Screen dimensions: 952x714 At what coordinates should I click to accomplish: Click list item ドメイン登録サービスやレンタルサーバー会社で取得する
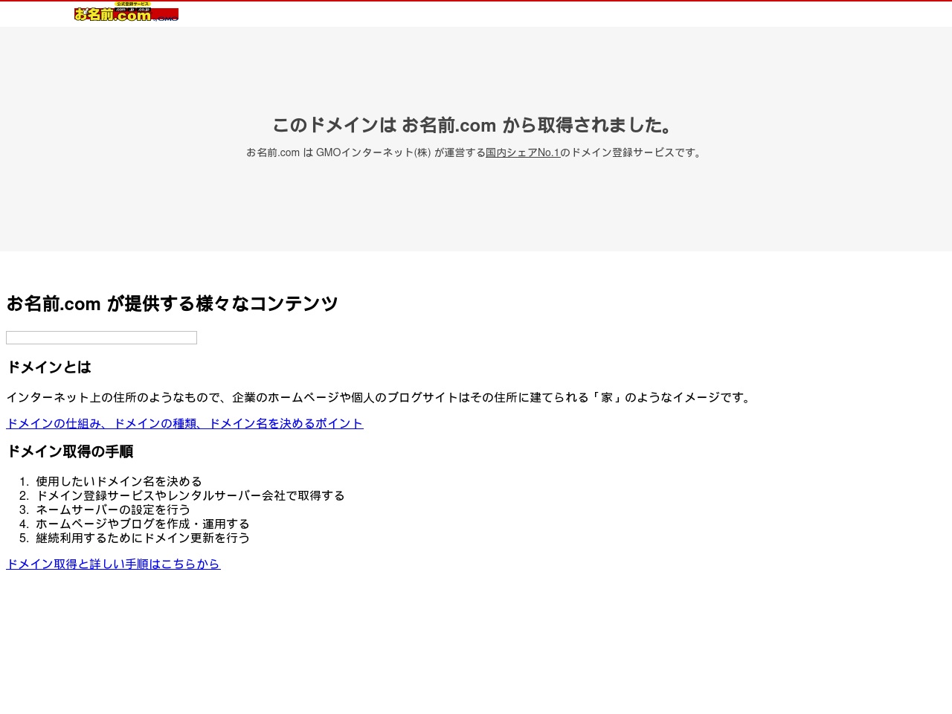[190, 495]
